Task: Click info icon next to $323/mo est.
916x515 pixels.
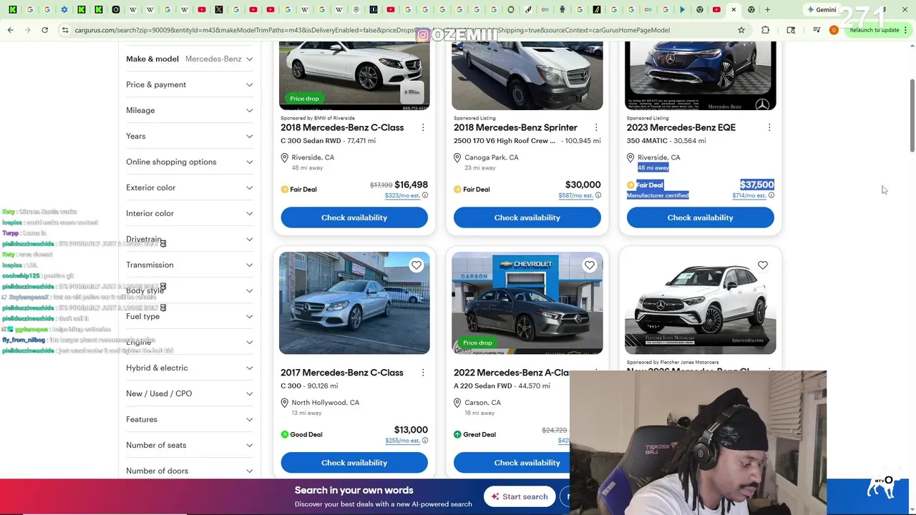Action: (x=425, y=195)
